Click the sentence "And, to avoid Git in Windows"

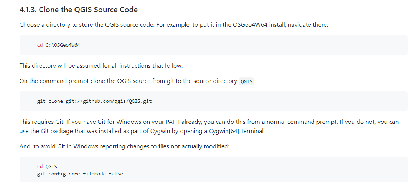124,146
